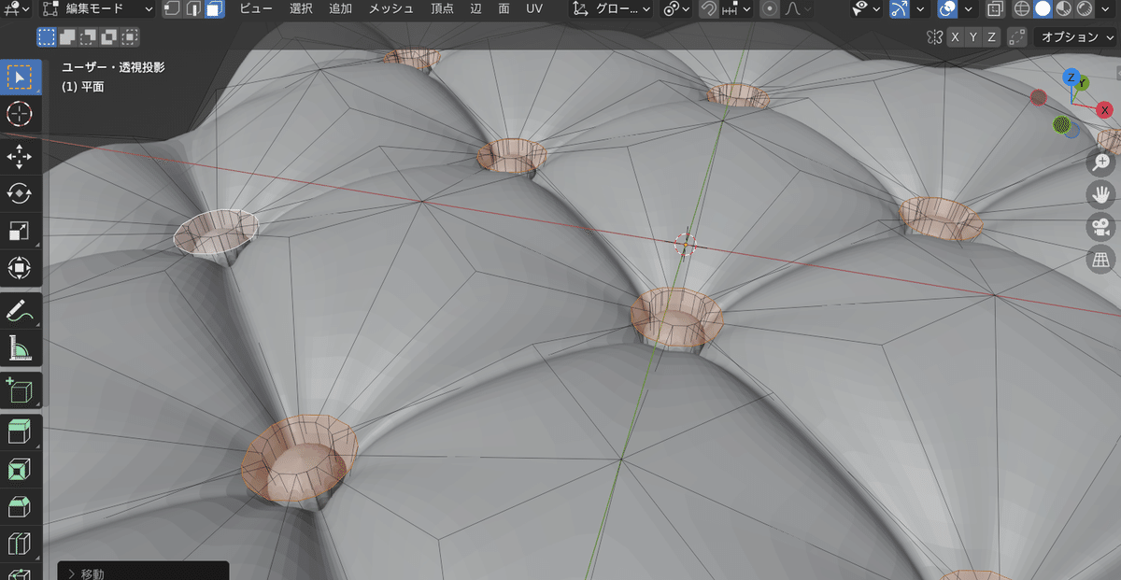Select the Bevel tool
The height and width of the screenshot is (580, 1121).
click(x=20, y=507)
